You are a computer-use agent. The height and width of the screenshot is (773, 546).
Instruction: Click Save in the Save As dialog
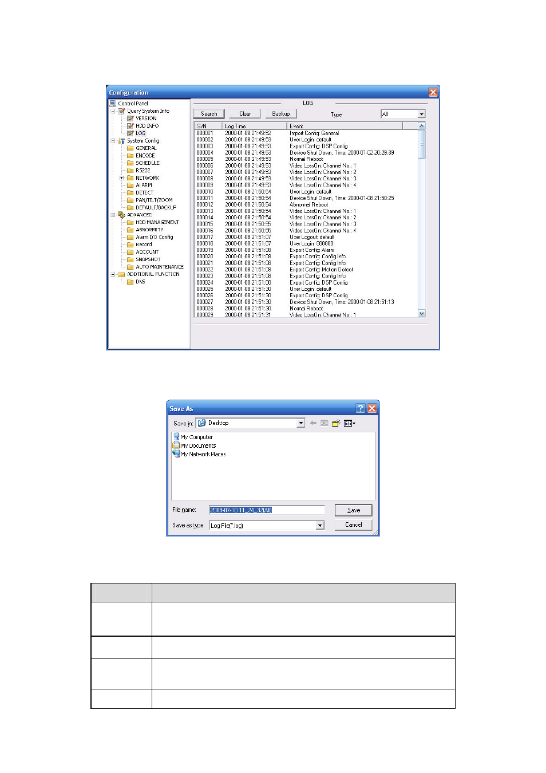[x=354, y=510]
